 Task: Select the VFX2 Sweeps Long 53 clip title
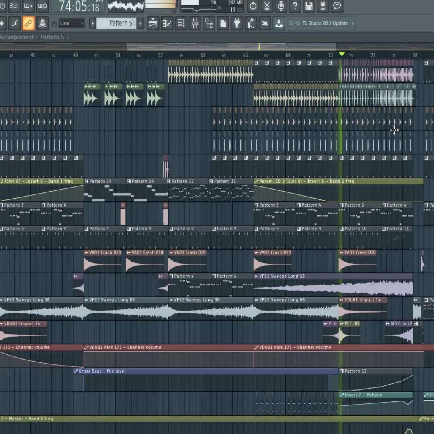[282, 276]
